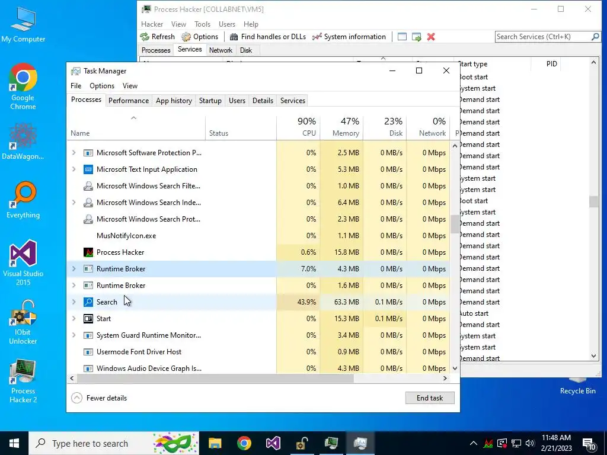Click IObit Unlocker taskbar icon
Image resolution: width=607 pixels, height=455 pixels.
[302, 443]
